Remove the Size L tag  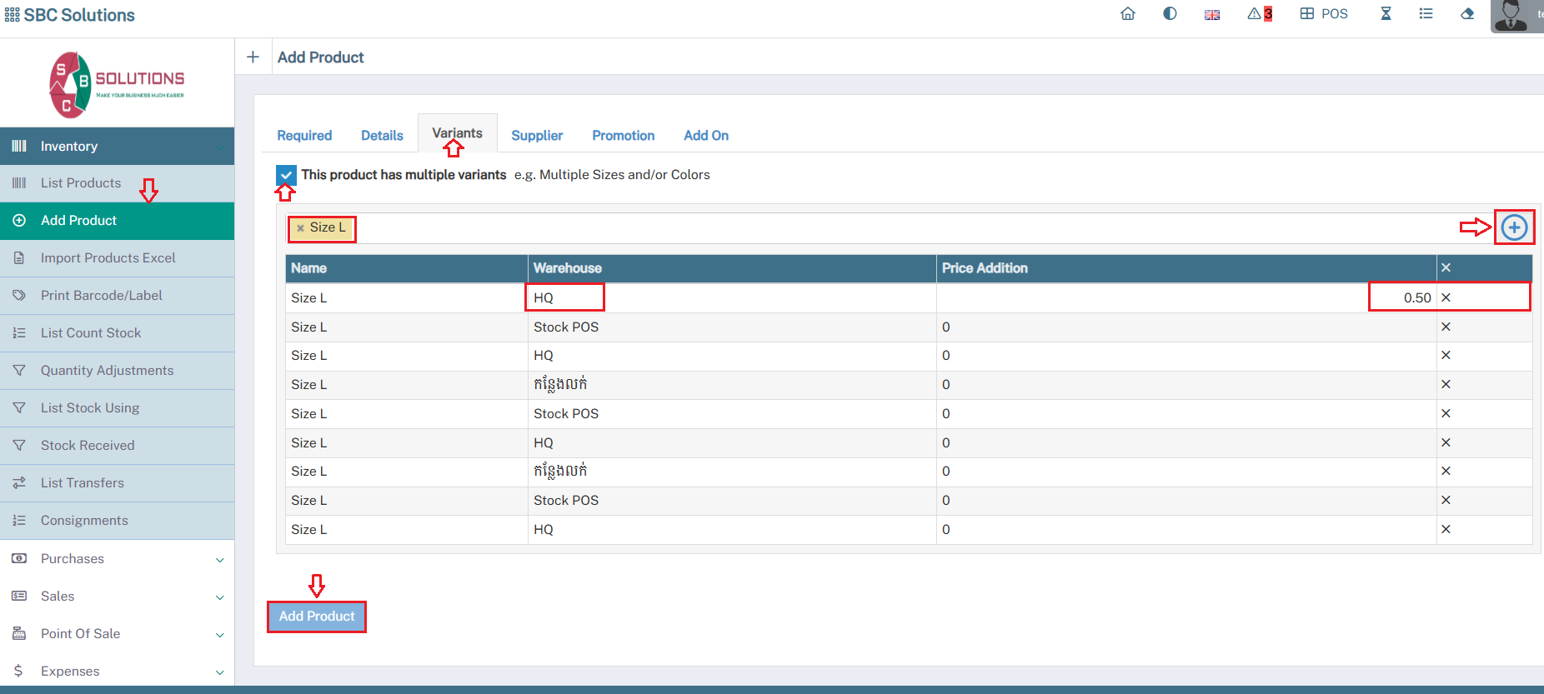click(x=300, y=228)
